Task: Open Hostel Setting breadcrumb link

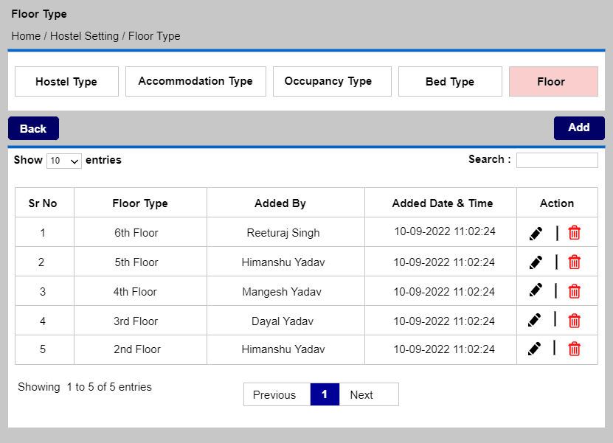Action: point(84,36)
